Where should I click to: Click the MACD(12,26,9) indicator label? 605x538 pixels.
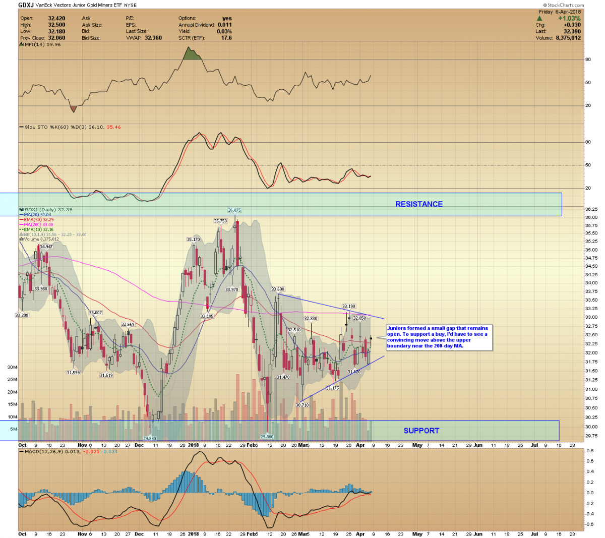(69, 452)
